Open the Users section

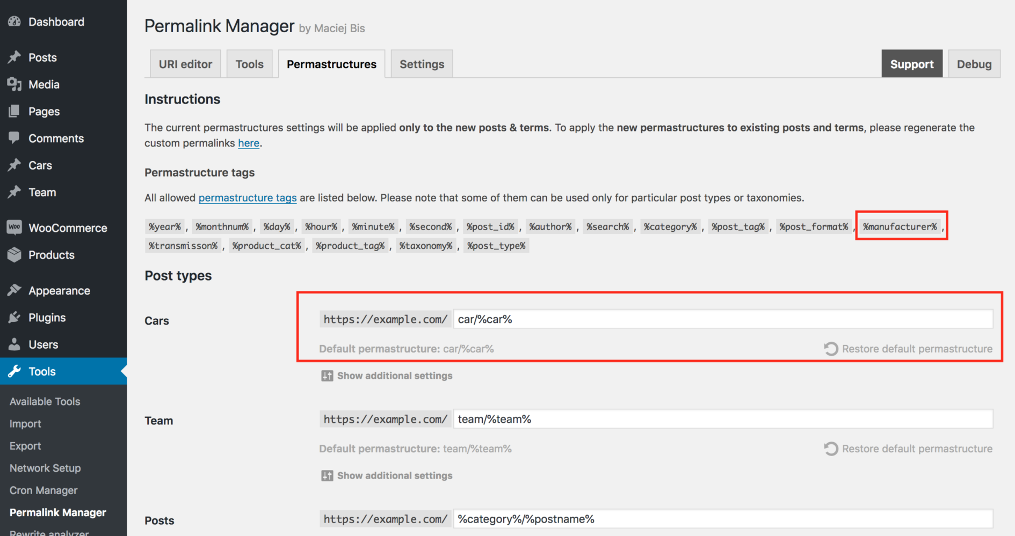coord(44,344)
